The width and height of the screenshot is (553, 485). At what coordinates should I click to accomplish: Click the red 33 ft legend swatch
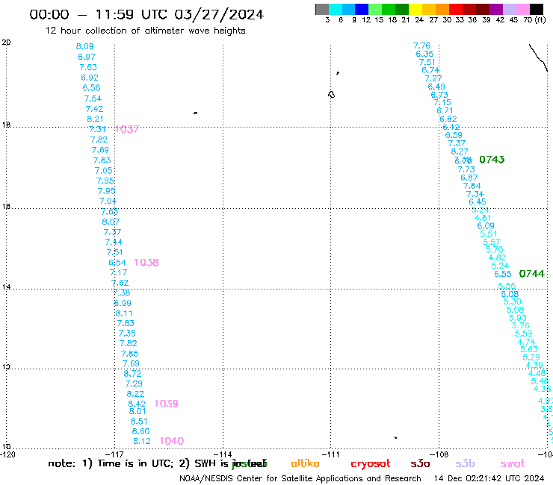pos(456,9)
